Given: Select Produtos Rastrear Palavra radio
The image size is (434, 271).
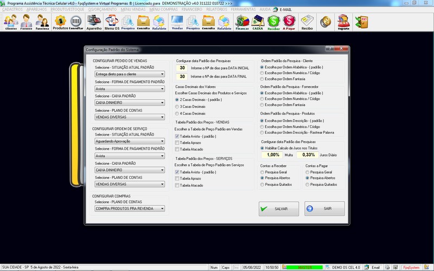Looking at the screenshot, I should point(262,133).
